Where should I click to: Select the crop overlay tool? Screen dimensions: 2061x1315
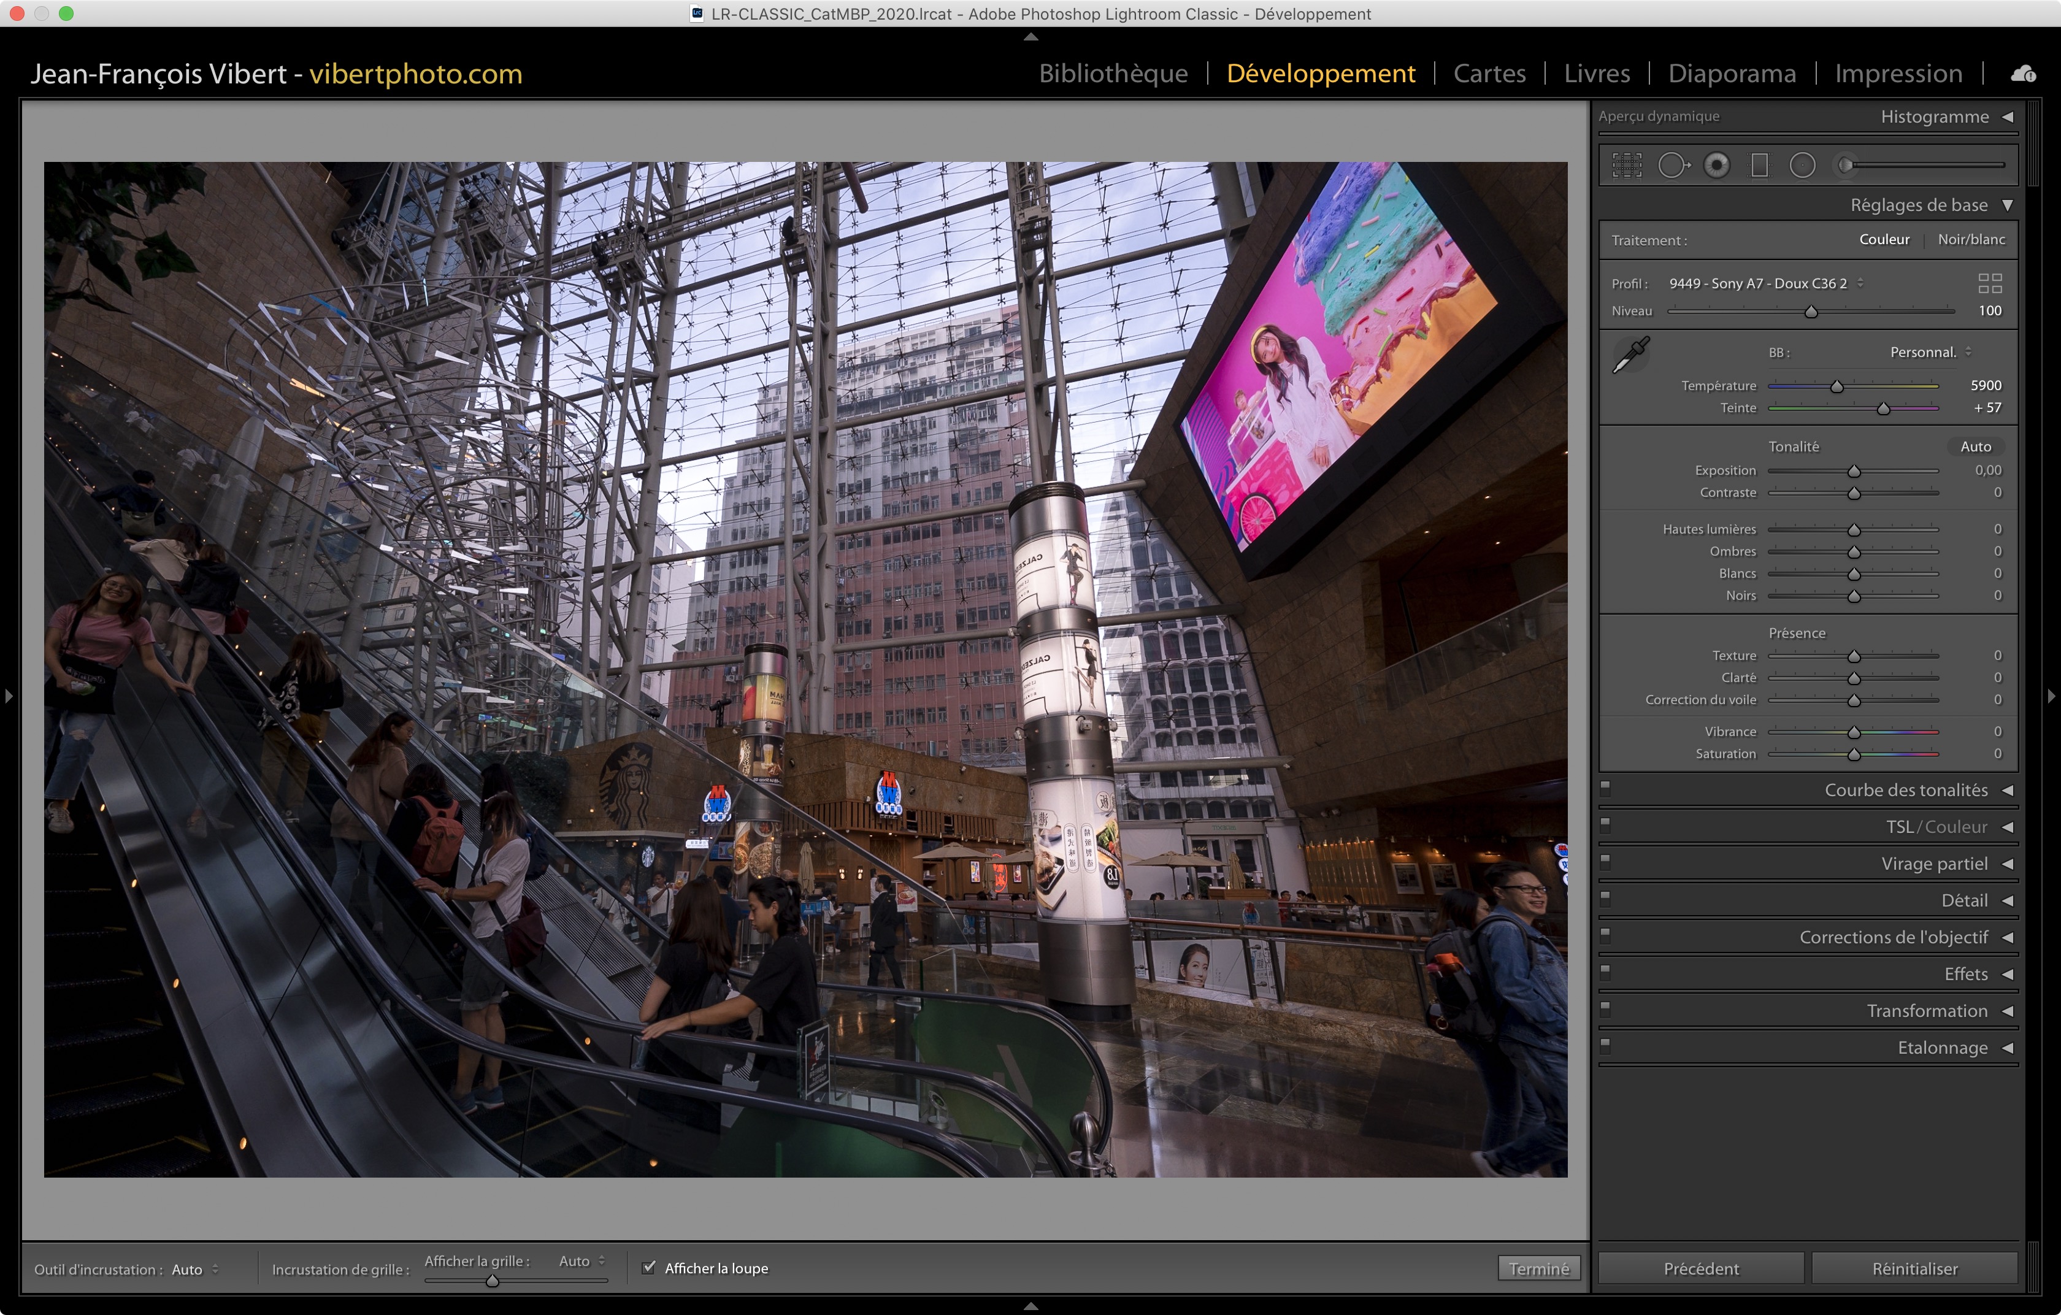[x=1626, y=165]
